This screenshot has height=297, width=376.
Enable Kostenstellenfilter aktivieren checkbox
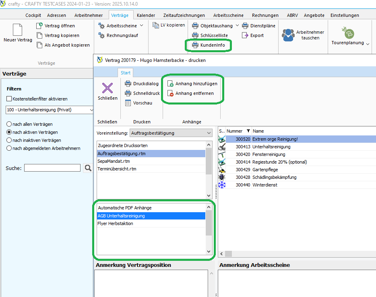click(9, 99)
